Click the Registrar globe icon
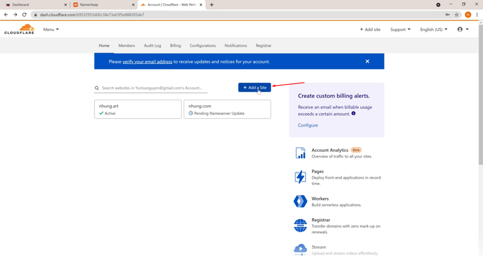 [x=300, y=225]
